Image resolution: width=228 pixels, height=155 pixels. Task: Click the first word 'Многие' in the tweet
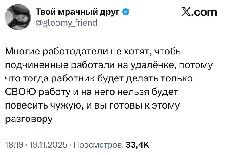point(23,52)
